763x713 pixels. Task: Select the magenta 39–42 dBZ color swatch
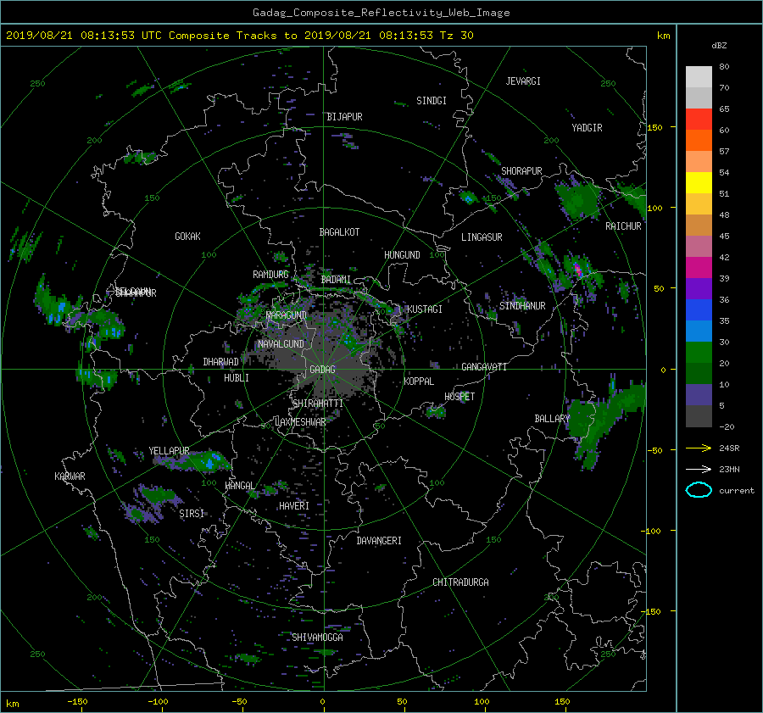tap(699, 267)
